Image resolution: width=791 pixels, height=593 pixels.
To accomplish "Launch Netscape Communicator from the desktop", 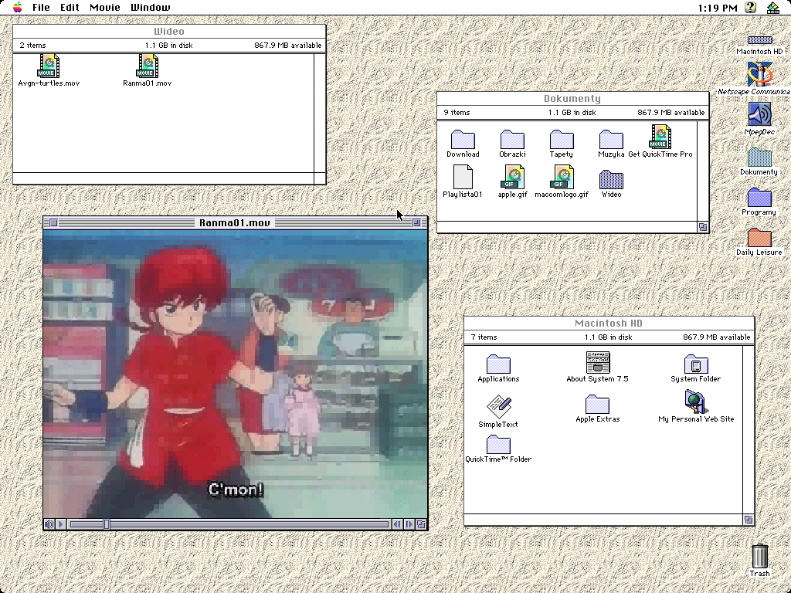I will point(759,75).
